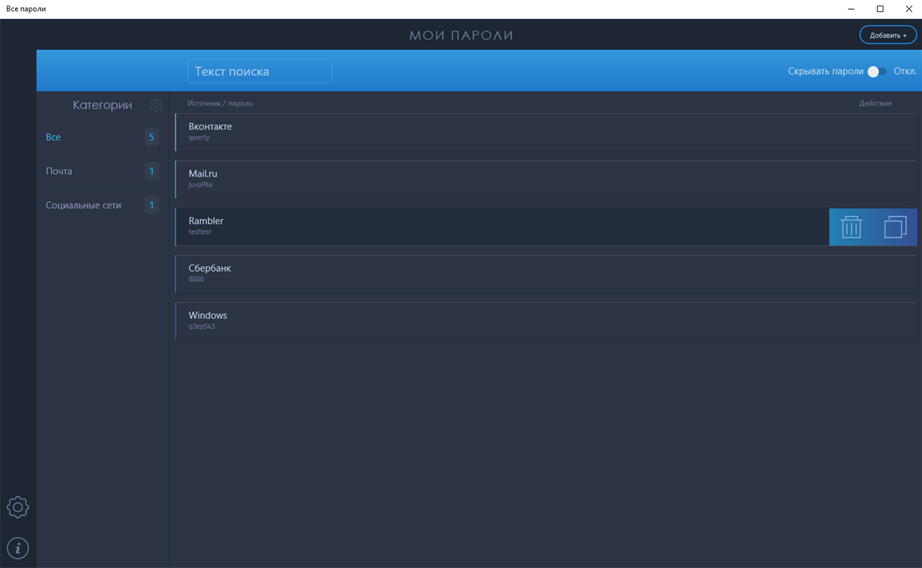Image resolution: width=922 pixels, height=568 pixels.
Task: Click the Текст поиска search field
Action: point(259,71)
